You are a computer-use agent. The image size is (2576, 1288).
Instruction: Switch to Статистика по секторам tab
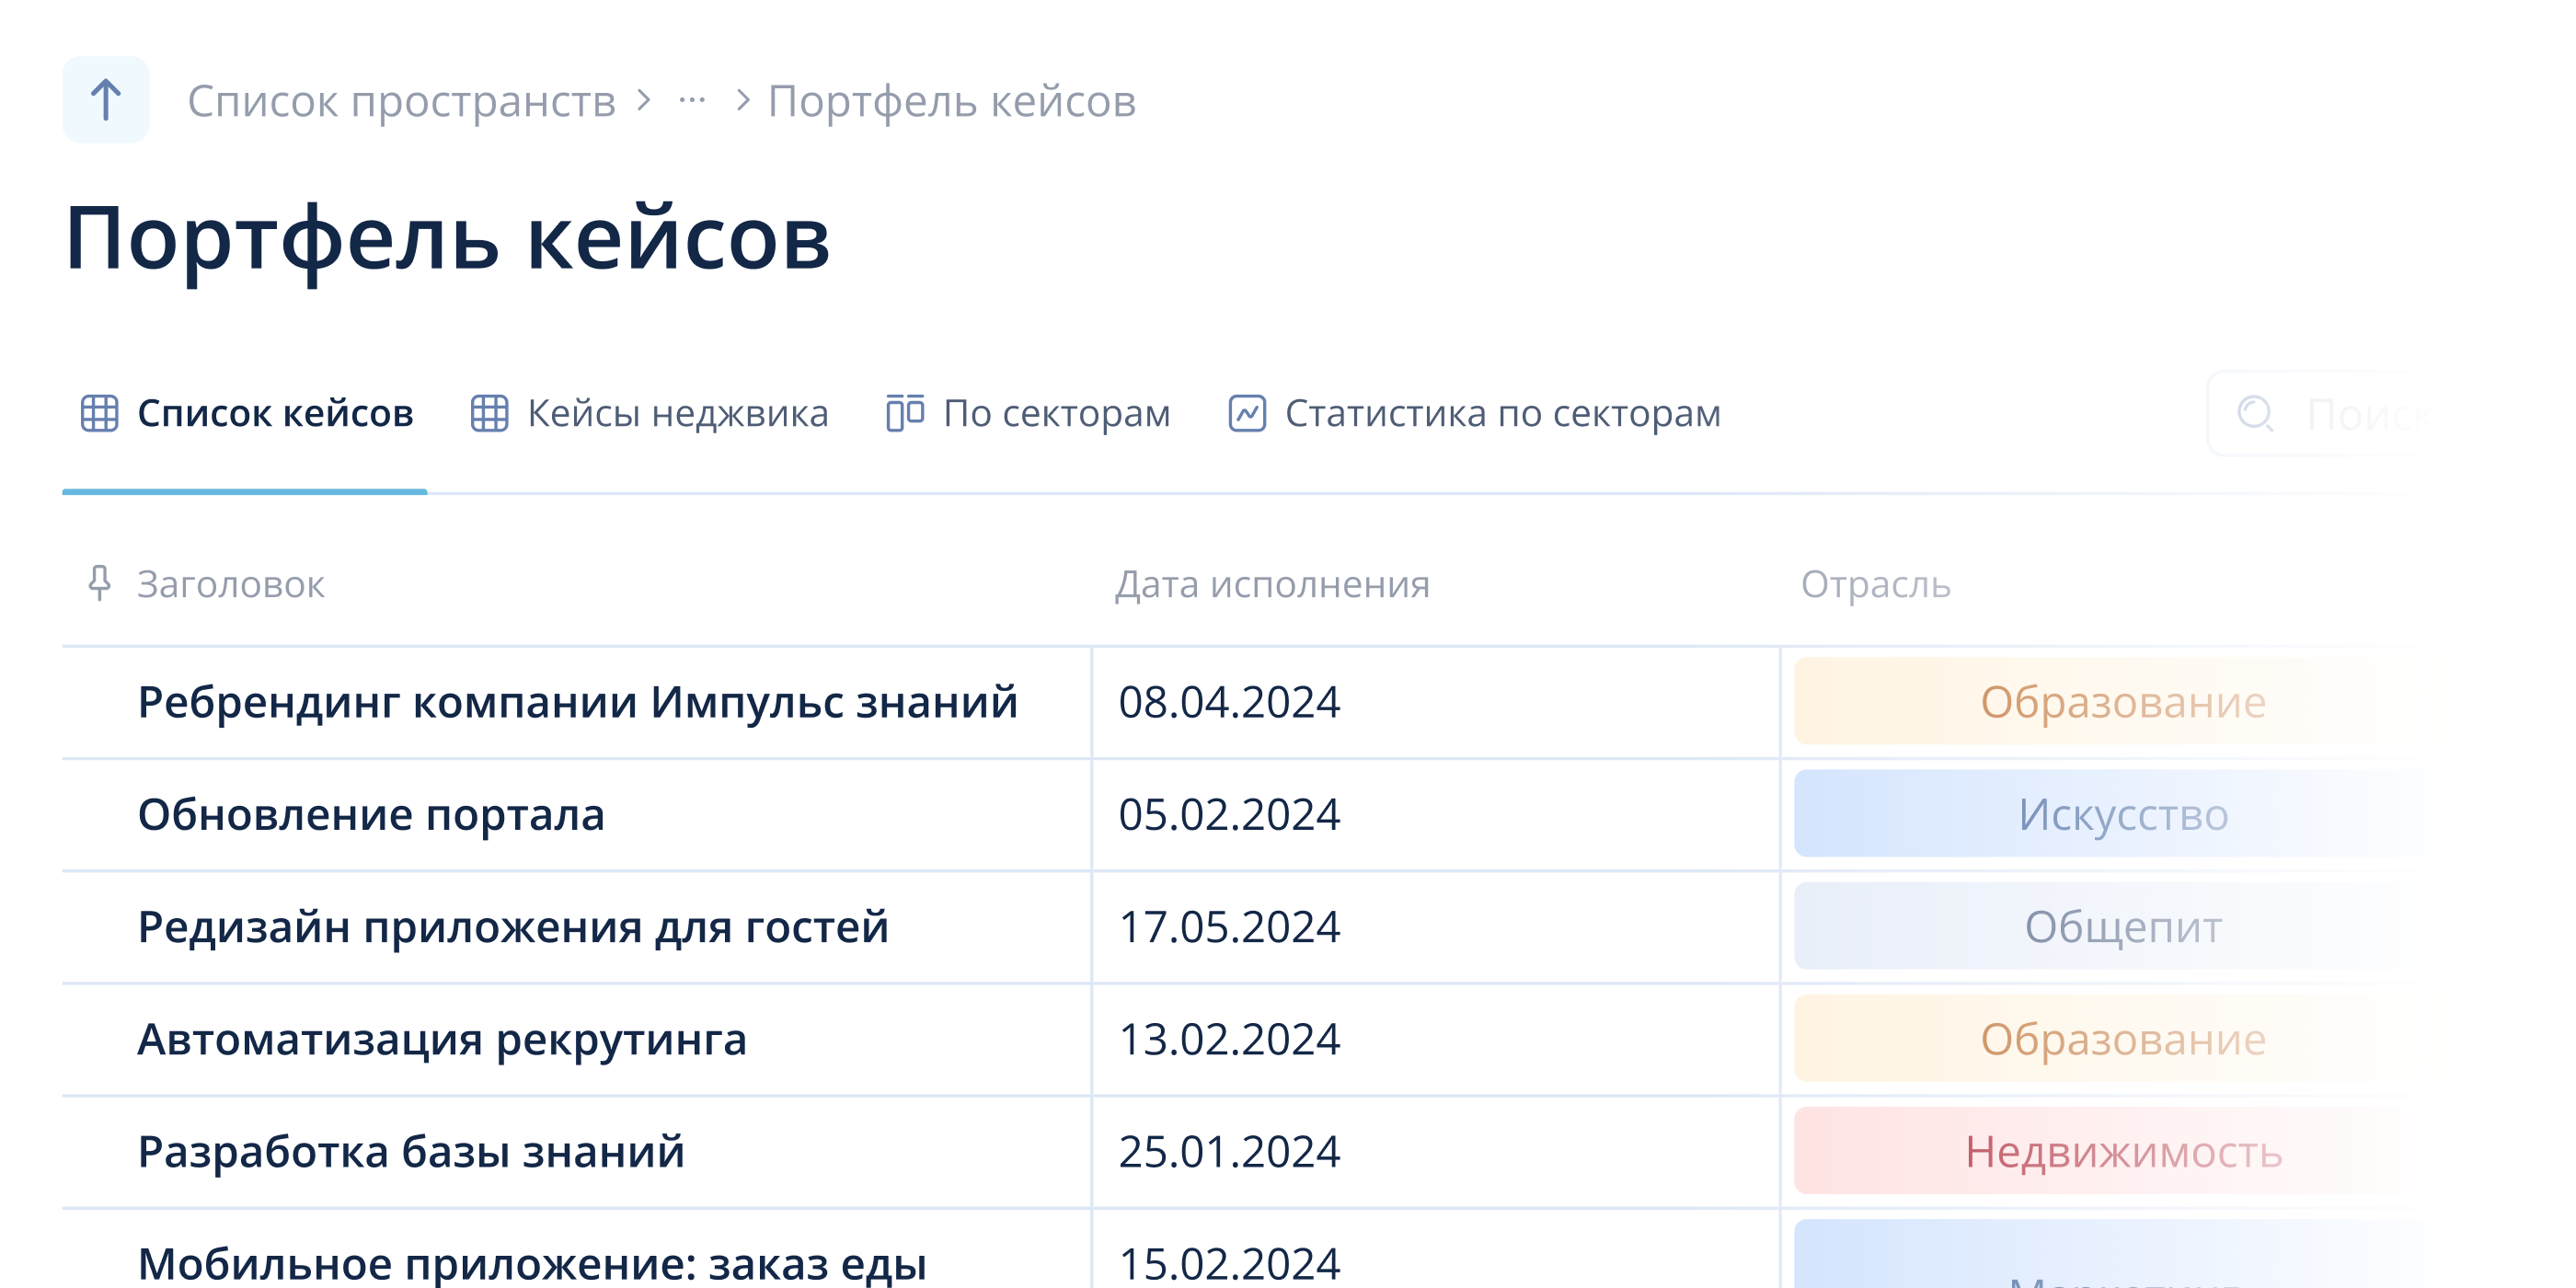(x=1475, y=413)
